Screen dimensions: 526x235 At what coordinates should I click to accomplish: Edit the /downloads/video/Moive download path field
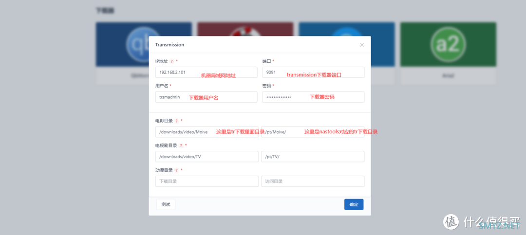pyautogui.click(x=207, y=132)
